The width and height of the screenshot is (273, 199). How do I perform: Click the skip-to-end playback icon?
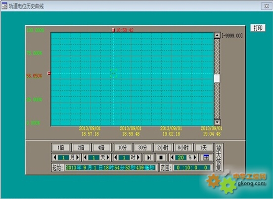[149, 158]
